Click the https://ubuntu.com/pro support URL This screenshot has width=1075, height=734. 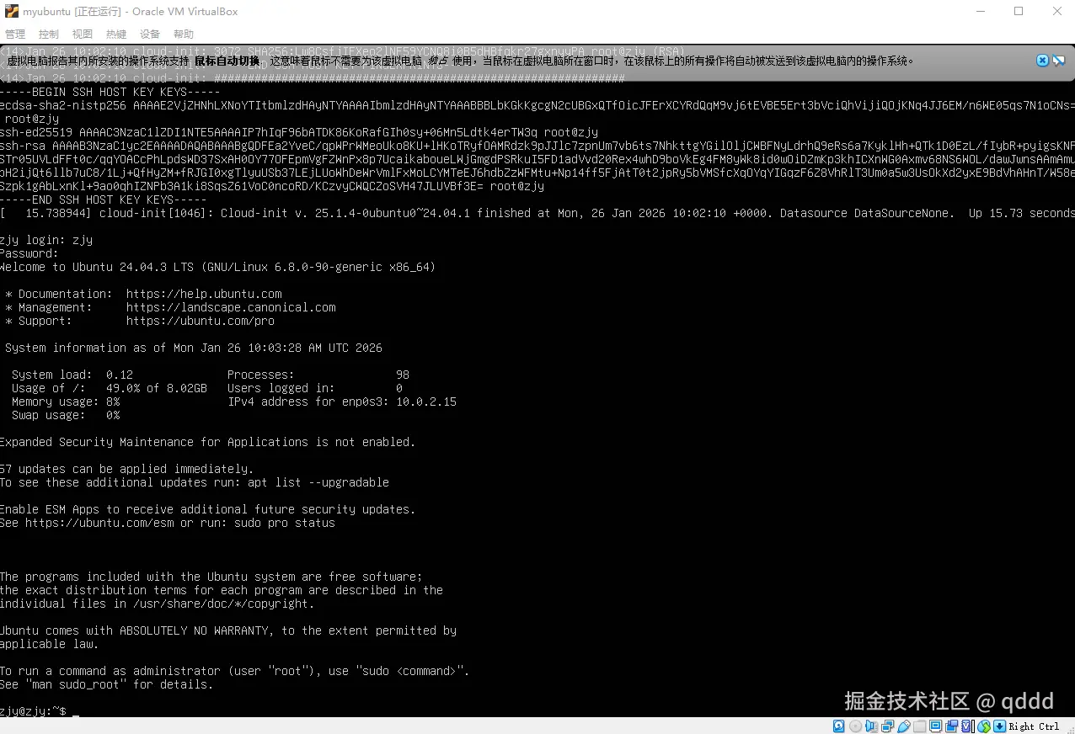pyautogui.click(x=201, y=321)
